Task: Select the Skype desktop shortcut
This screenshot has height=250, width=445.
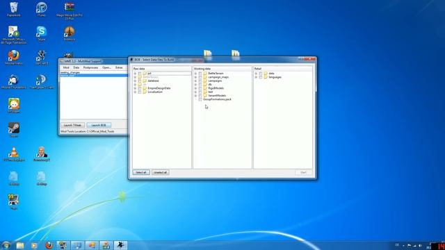Action: click(x=42, y=33)
